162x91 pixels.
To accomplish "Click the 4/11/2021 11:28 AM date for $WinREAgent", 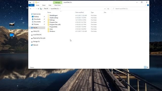I will tap(81, 15).
